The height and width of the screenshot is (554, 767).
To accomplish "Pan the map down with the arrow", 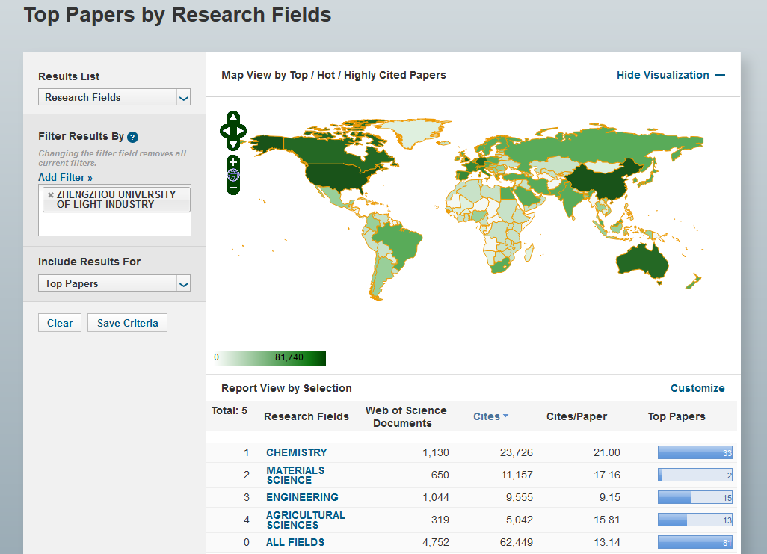I will point(233,144).
